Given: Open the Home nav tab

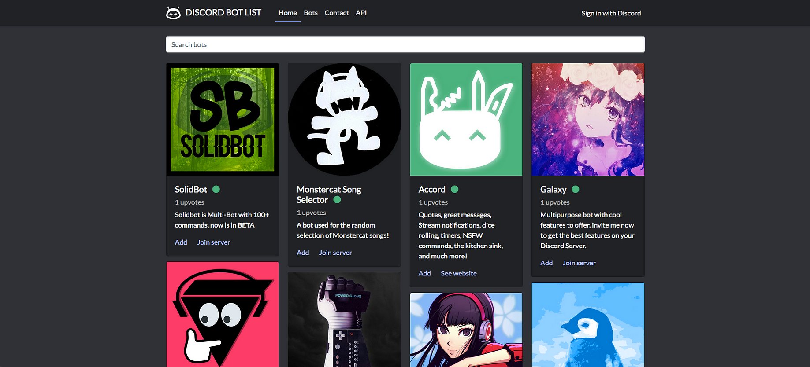Looking at the screenshot, I should (x=288, y=13).
